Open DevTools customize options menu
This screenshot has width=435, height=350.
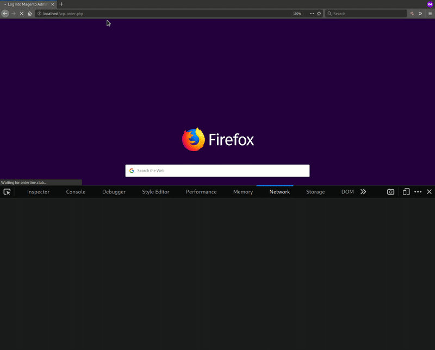coord(418,192)
